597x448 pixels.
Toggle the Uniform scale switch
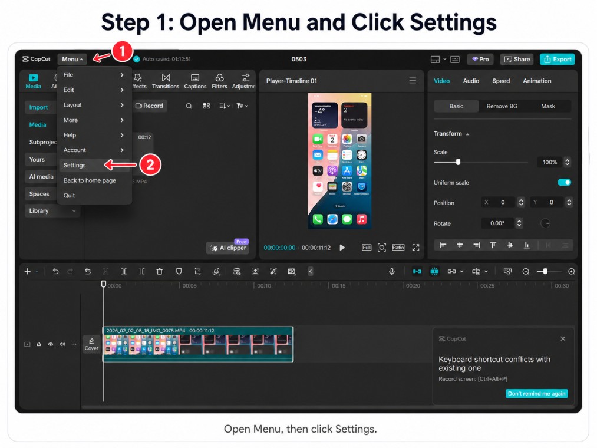pyautogui.click(x=564, y=182)
